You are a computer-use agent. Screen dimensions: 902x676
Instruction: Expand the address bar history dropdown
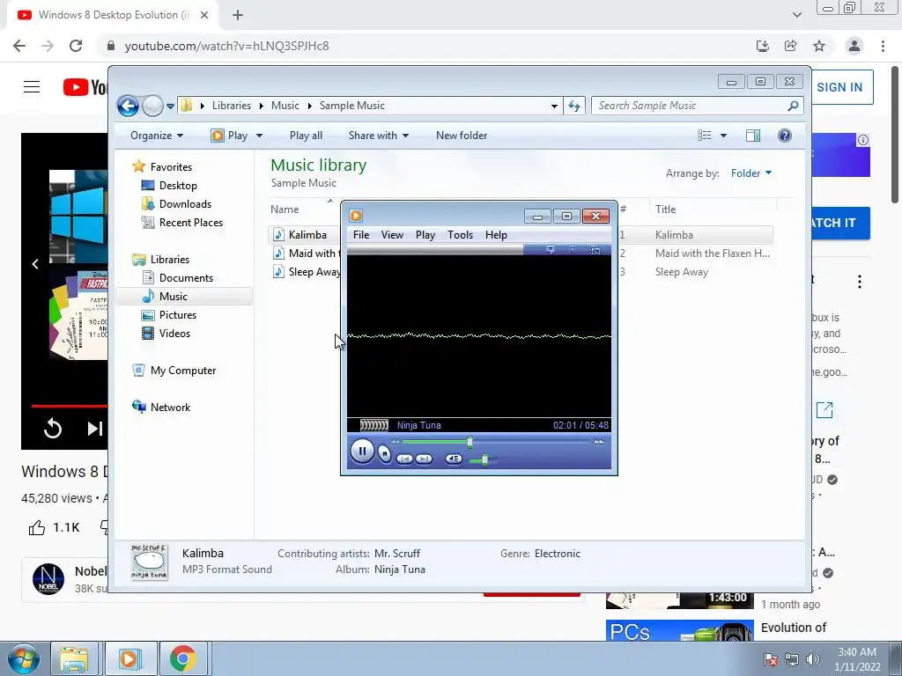coord(554,107)
